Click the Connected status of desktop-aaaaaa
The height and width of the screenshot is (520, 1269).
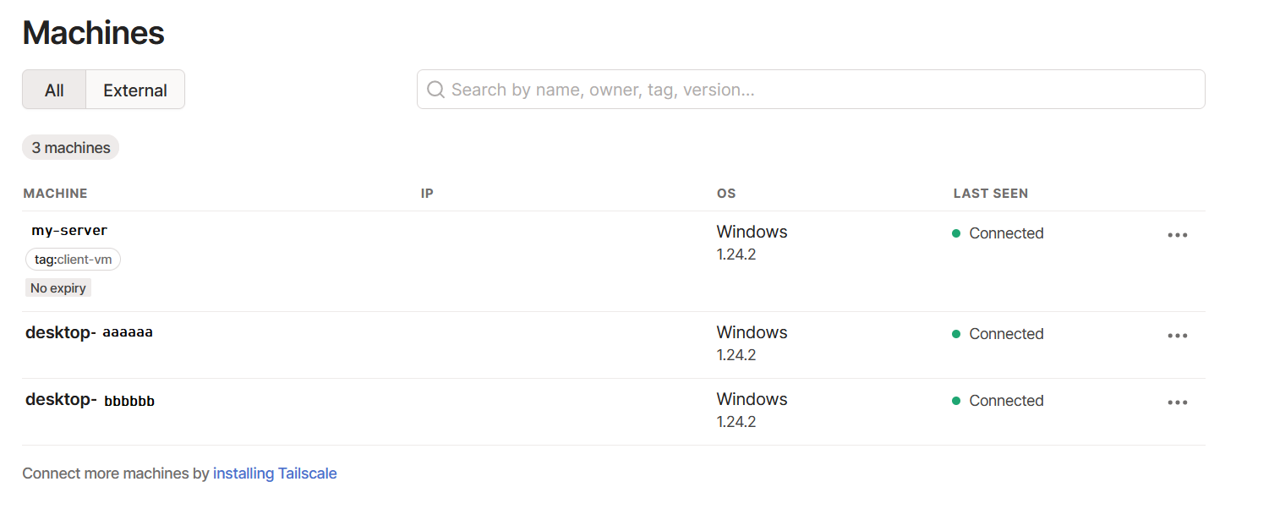tap(998, 334)
